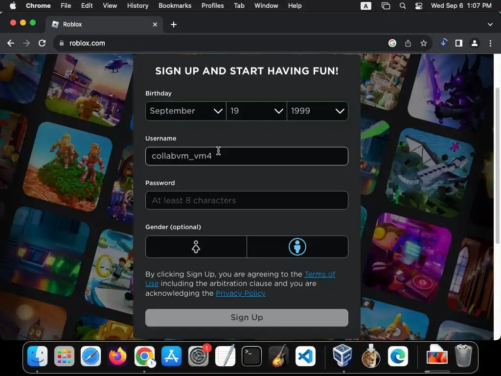Screen dimensions: 501x376
Task: Open Chrome three-dot menu
Action: [490, 43]
